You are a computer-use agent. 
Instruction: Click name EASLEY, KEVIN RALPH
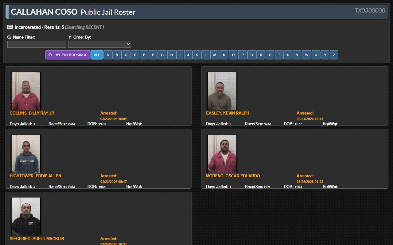pyautogui.click(x=228, y=113)
